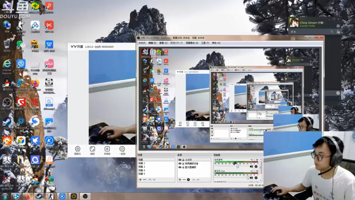Hide the 显示器捕获 source with its eye icon

click(x=180, y=167)
